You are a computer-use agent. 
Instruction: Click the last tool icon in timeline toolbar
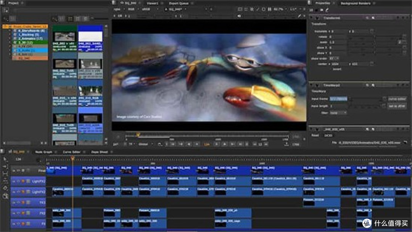5,196
